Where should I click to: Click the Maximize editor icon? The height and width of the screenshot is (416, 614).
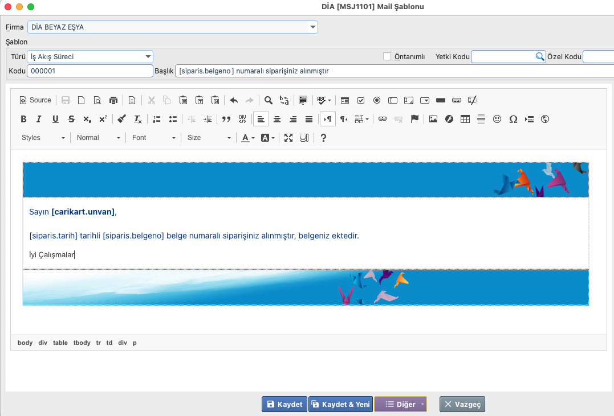(288, 138)
